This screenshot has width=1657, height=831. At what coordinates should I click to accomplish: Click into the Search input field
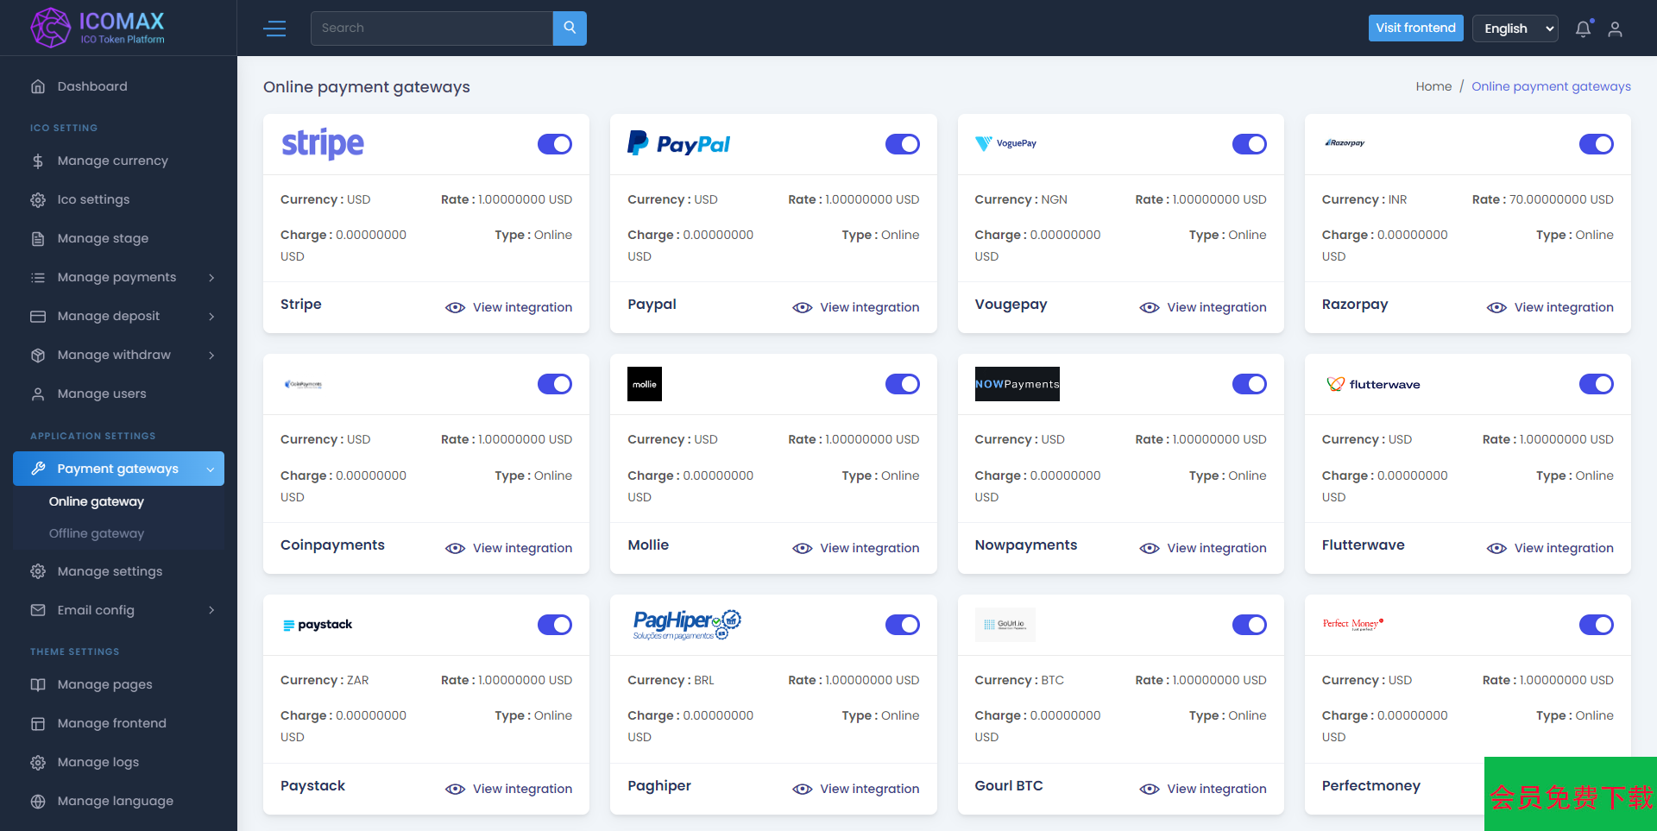pyautogui.click(x=432, y=28)
